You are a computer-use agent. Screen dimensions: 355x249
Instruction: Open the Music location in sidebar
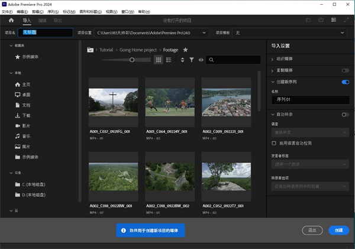click(25, 136)
